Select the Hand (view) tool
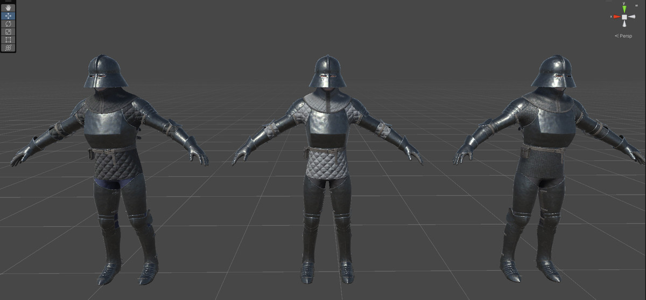The height and width of the screenshot is (300, 646). tap(8, 8)
